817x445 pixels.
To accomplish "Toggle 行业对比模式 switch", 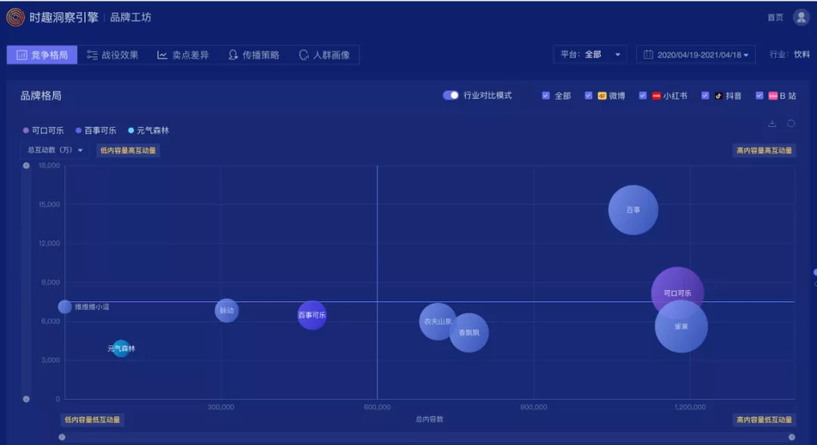I will pyautogui.click(x=451, y=95).
